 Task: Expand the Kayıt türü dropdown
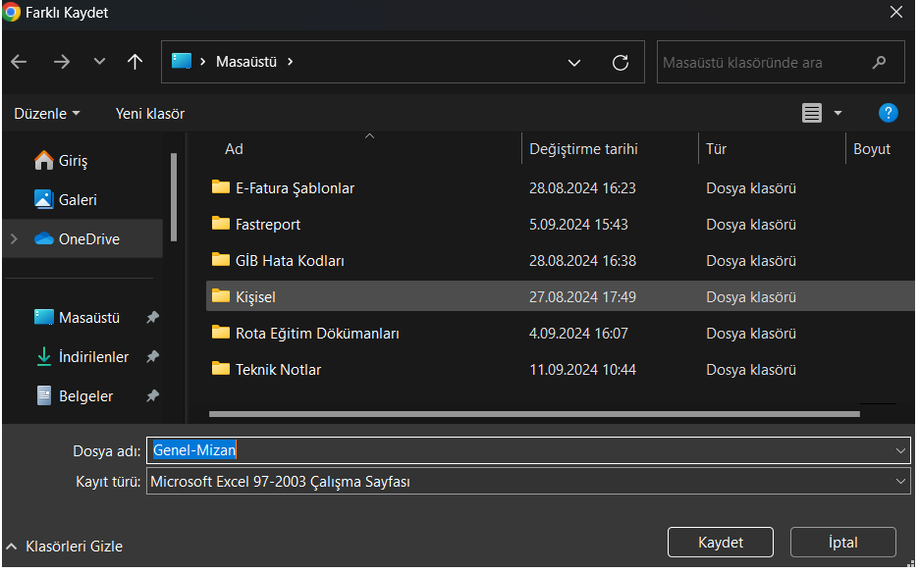[901, 482]
